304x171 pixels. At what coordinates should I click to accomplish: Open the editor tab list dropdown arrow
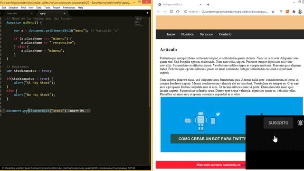point(147,13)
